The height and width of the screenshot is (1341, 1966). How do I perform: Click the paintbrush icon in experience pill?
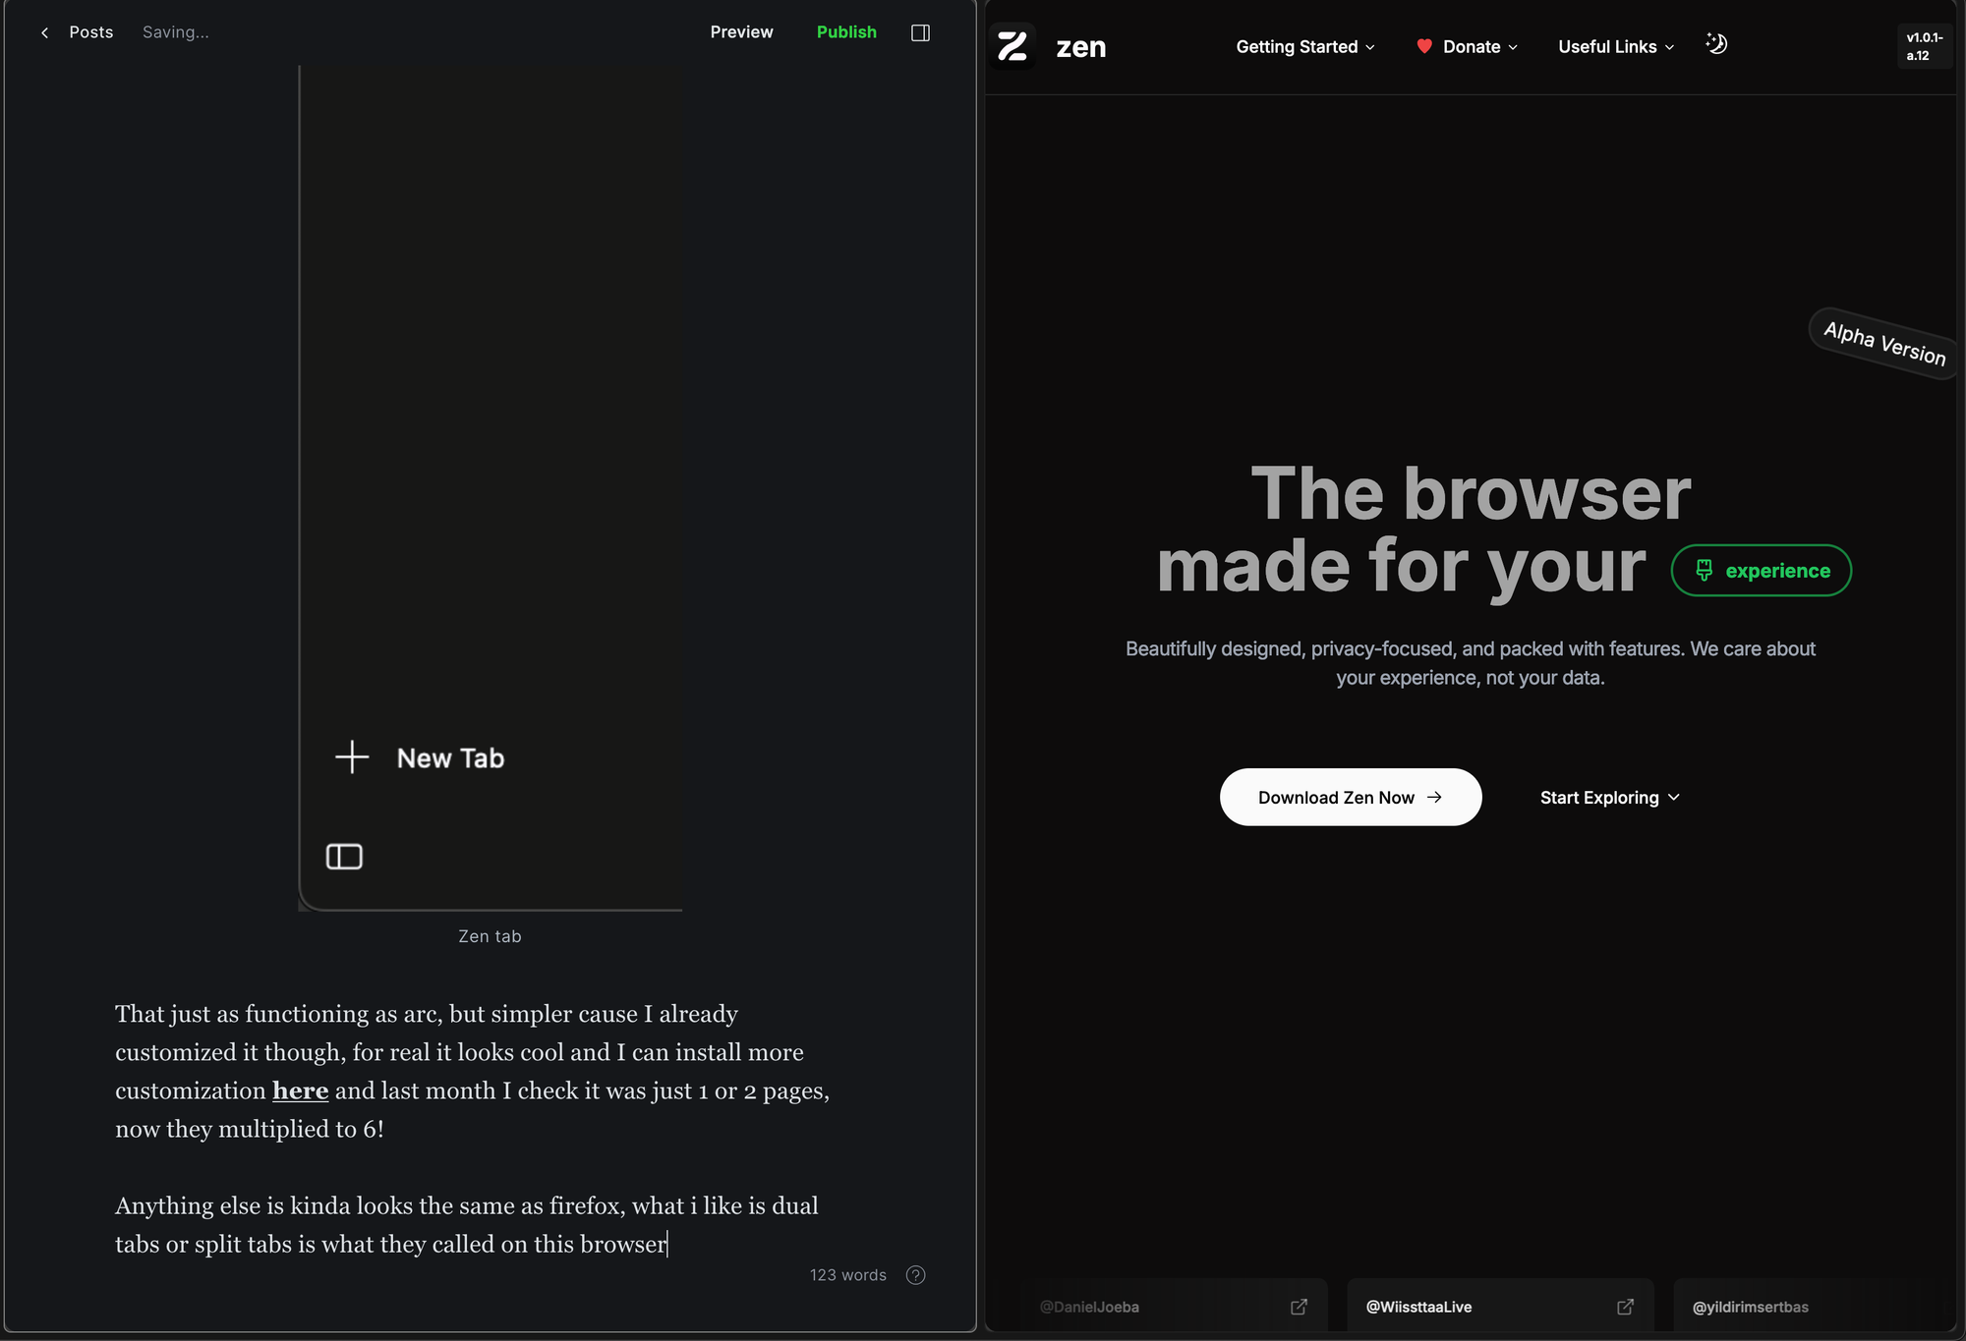click(x=1704, y=570)
